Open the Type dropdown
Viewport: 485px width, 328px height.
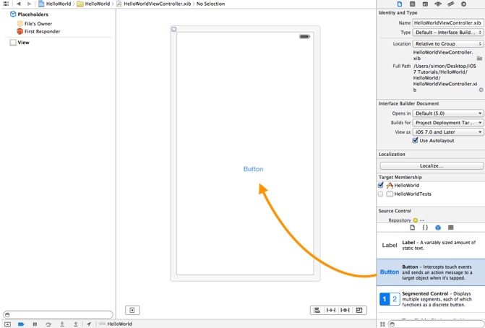(x=448, y=33)
